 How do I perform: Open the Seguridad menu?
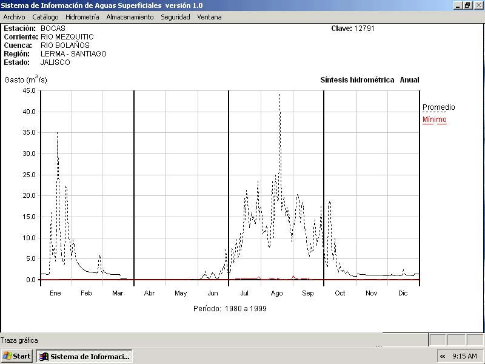(x=175, y=17)
